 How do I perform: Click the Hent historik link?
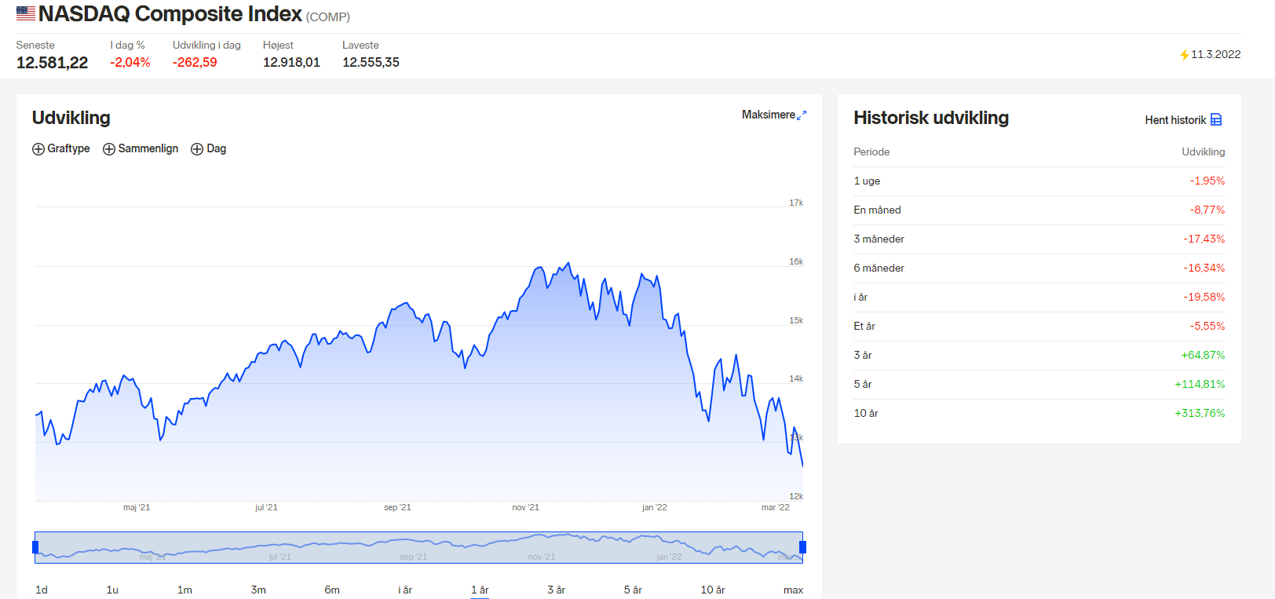coord(1175,120)
